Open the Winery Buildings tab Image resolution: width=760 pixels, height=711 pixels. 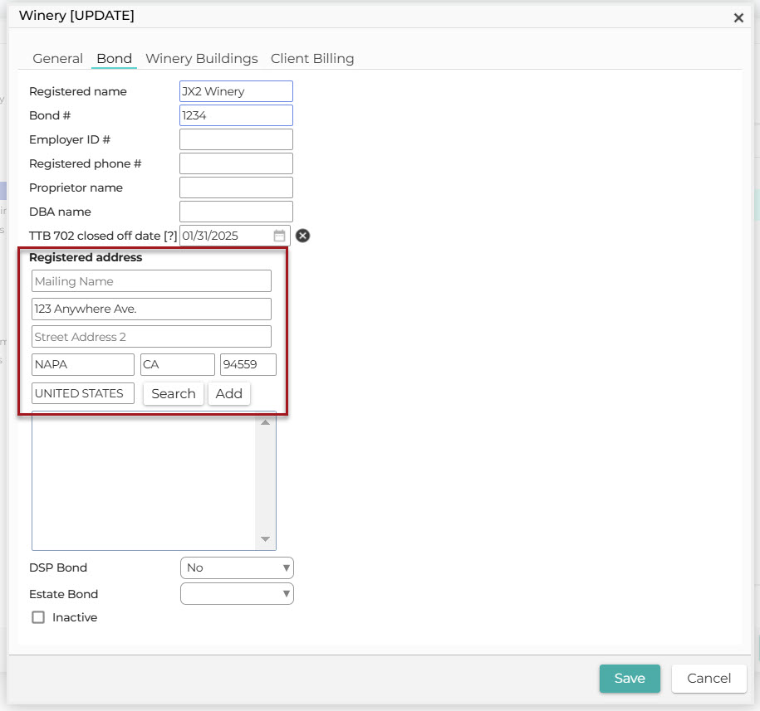pos(201,59)
